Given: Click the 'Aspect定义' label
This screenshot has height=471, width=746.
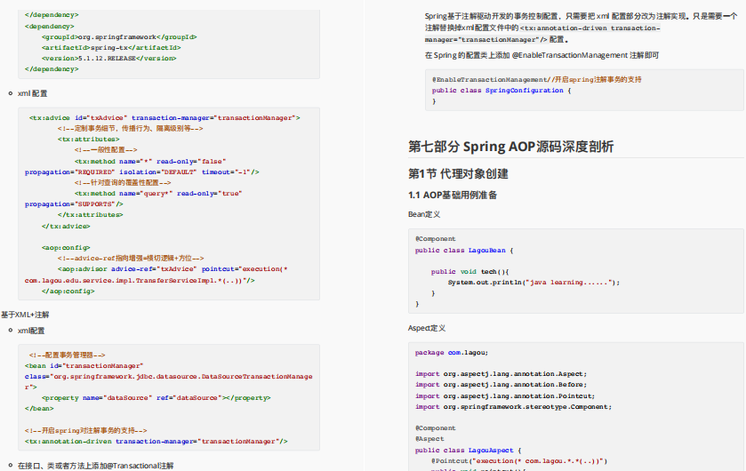Looking at the screenshot, I should click(427, 328).
